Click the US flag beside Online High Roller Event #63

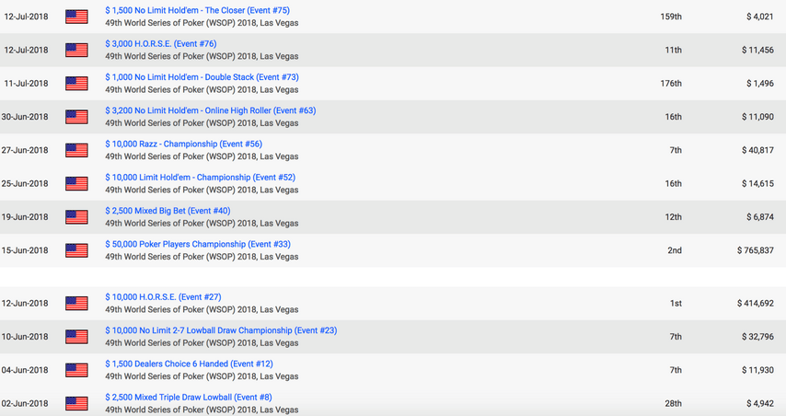tap(76, 117)
